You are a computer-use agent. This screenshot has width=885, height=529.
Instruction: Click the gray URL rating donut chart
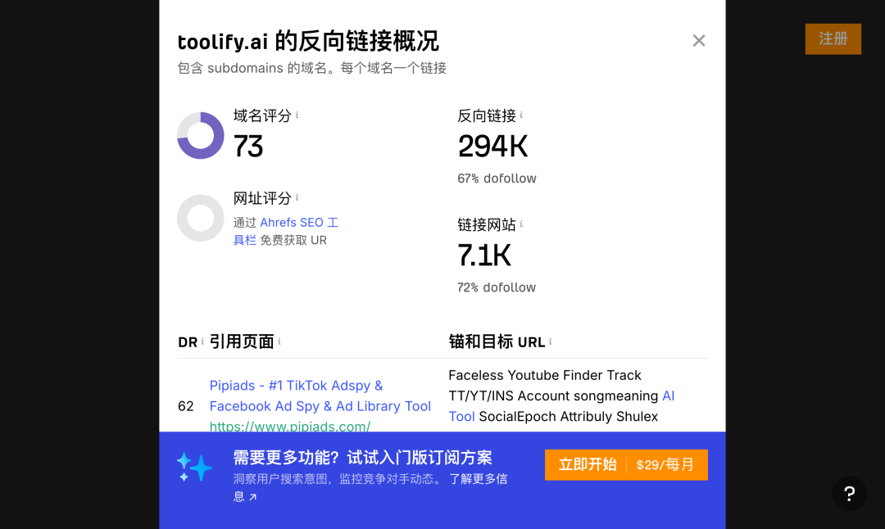coord(201,218)
